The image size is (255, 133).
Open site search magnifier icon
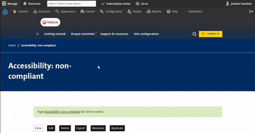pyautogui.click(x=194, y=34)
